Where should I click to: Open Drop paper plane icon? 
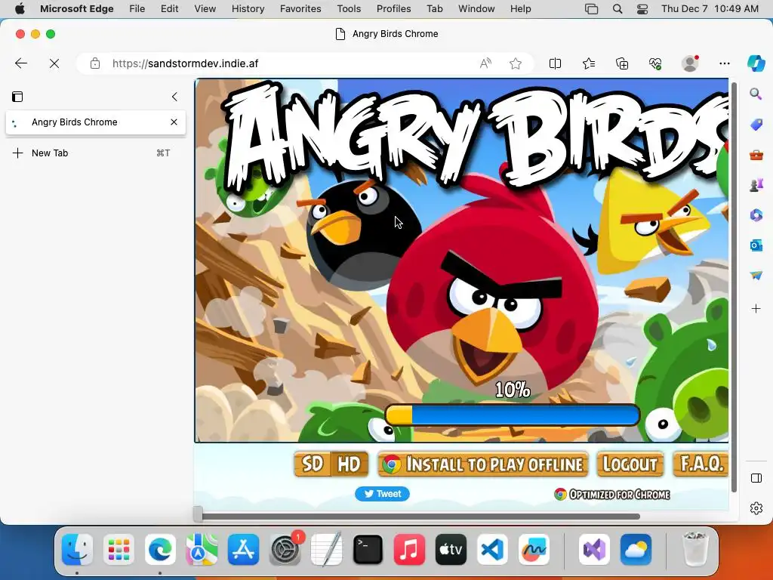pos(756,275)
